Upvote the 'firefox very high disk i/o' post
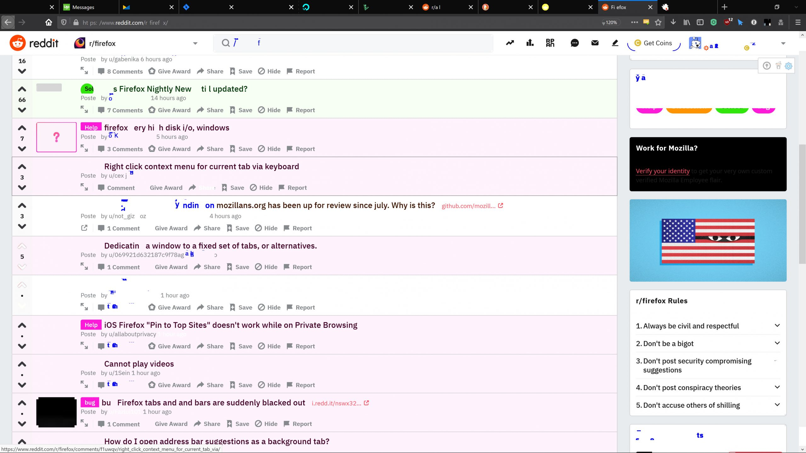Screen dimensions: 806x453 [22, 128]
